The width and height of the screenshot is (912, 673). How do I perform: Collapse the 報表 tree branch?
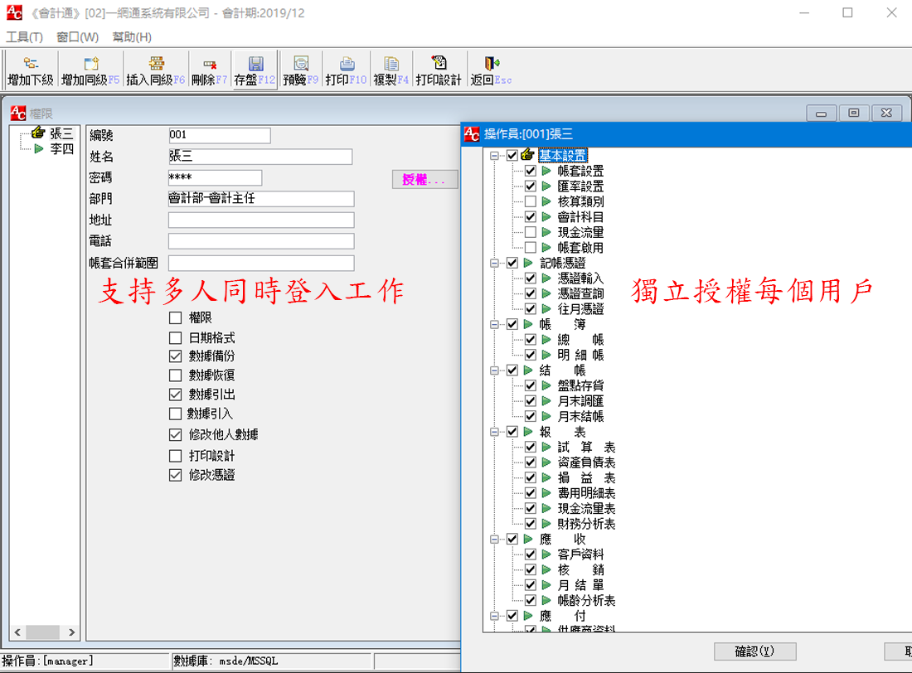click(x=494, y=432)
